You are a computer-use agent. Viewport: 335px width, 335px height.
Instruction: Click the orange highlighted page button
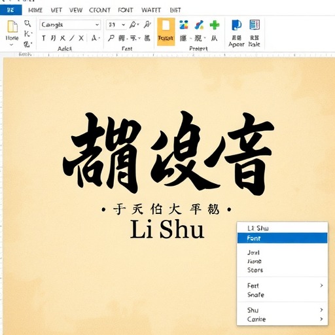[x=166, y=31]
